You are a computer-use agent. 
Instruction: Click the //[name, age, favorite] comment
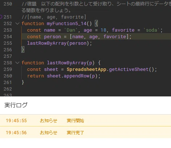(x=54, y=17)
